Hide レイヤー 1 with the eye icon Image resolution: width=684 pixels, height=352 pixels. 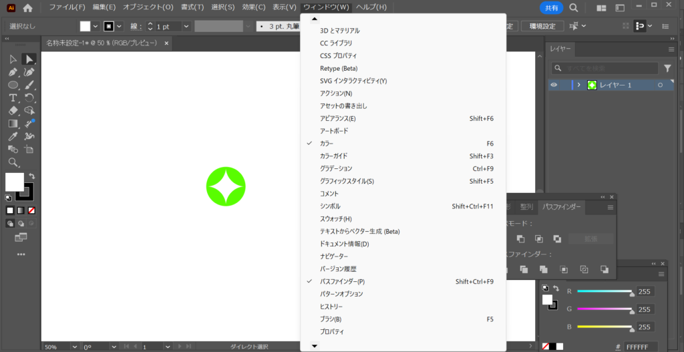tap(554, 85)
